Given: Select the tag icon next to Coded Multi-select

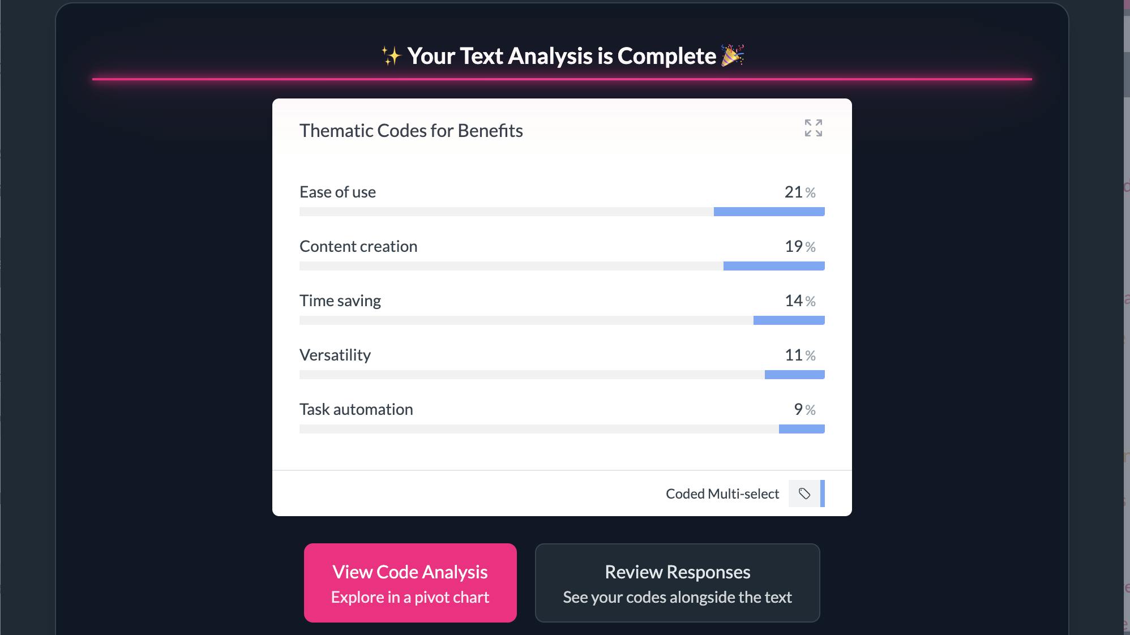Looking at the screenshot, I should click(x=804, y=494).
